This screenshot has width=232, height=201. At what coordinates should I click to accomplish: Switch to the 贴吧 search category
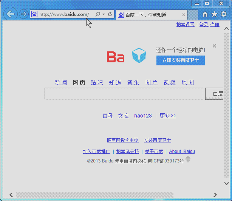(x=97, y=82)
